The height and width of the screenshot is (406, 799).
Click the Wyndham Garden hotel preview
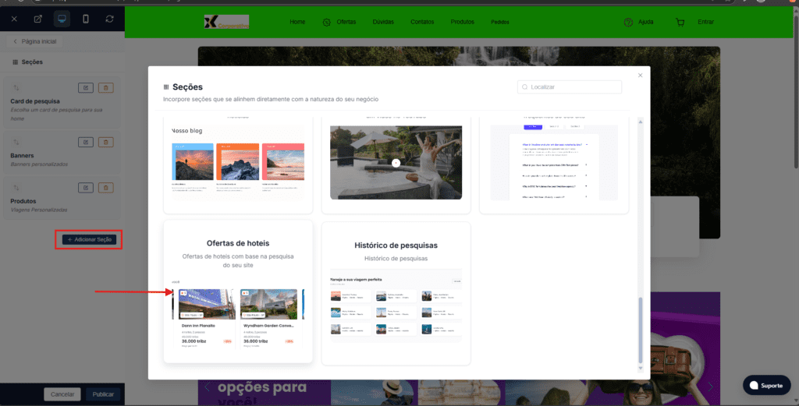(x=268, y=319)
